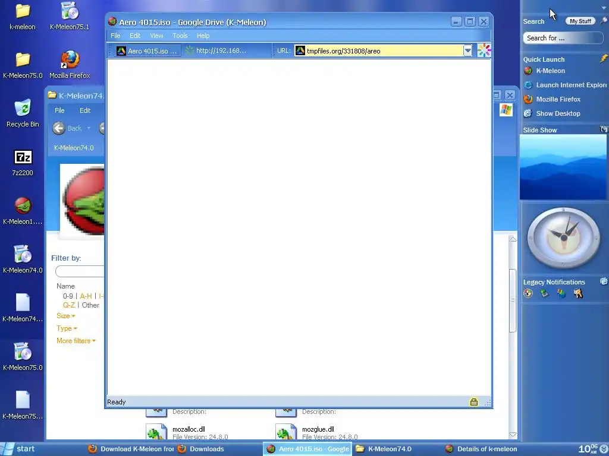Image resolution: width=609 pixels, height=456 pixels.
Task: Select the Mozilla Firefox desktop shortcut
Action: coord(70,65)
